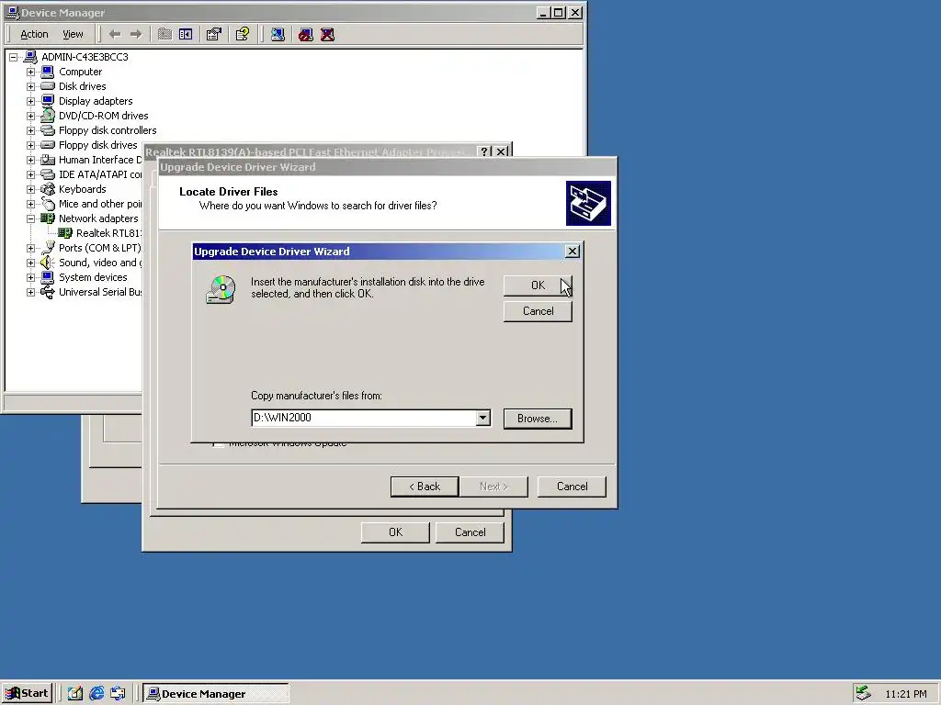Open the Action menu
This screenshot has width=941, height=705.
coord(34,34)
